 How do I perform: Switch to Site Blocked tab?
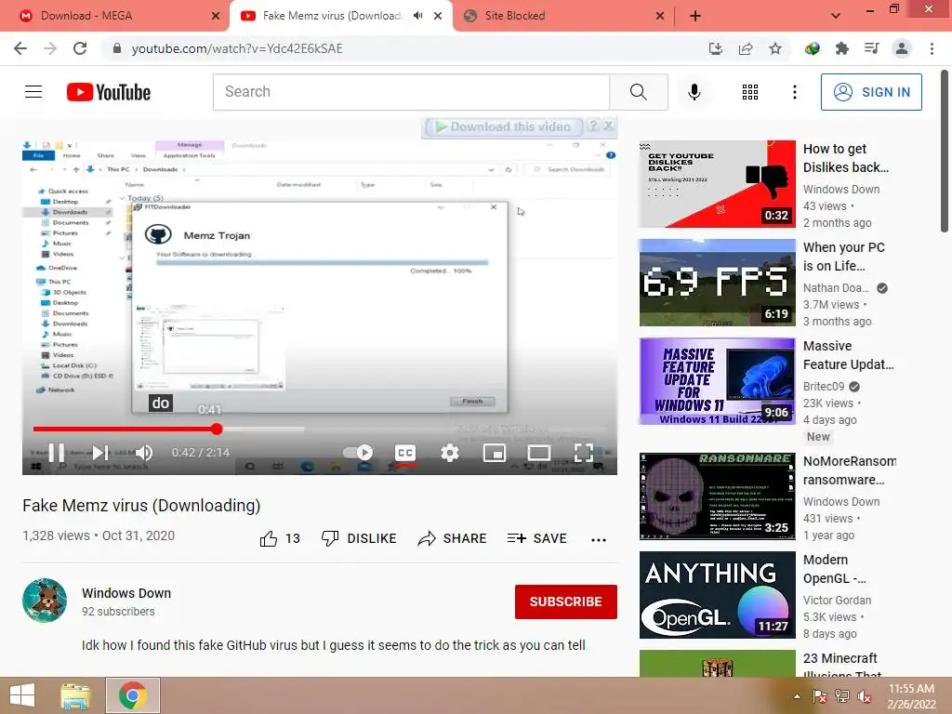tap(564, 16)
